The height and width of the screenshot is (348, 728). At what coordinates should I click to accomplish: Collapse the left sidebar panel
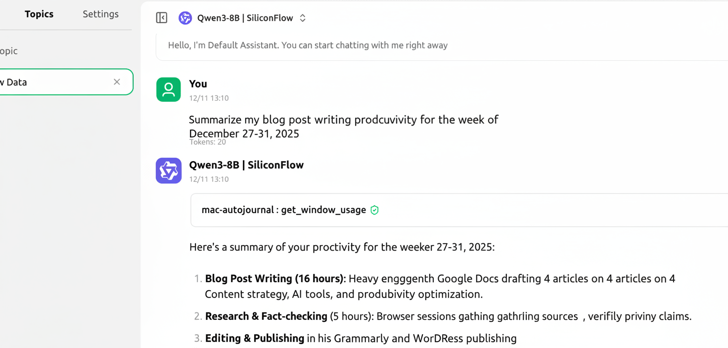161,18
